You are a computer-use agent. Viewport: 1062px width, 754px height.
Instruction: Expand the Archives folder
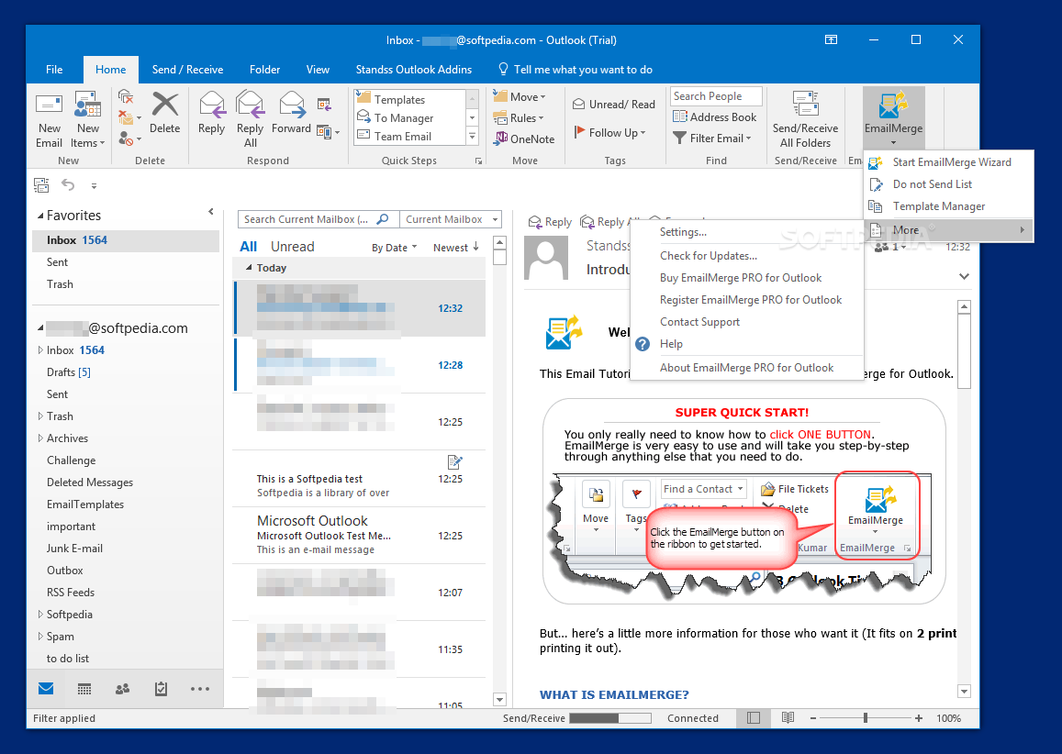pos(40,438)
